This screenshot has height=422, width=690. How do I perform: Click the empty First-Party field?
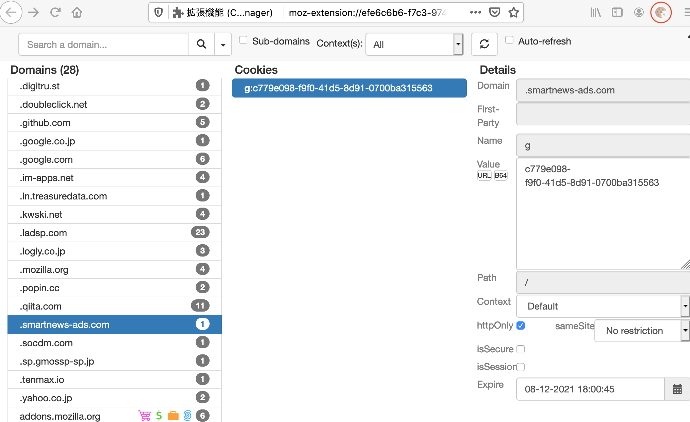tap(603, 114)
